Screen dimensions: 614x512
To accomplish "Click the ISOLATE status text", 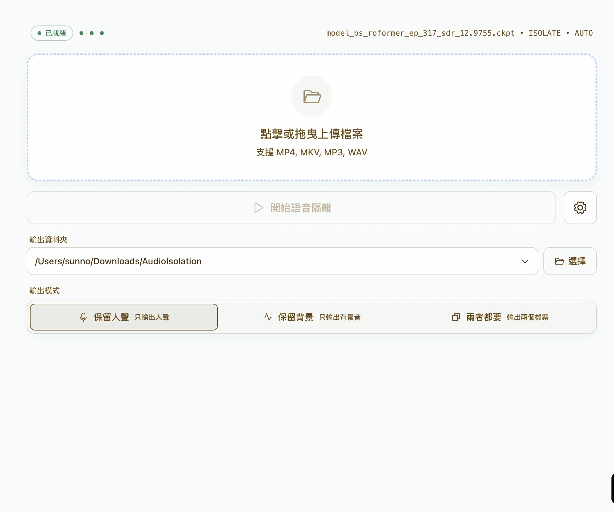I will tap(545, 33).
